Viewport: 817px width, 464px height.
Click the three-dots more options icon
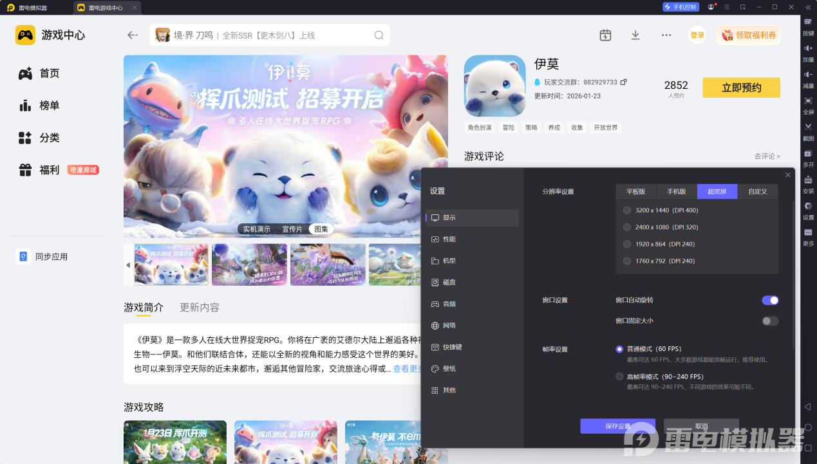tap(666, 35)
